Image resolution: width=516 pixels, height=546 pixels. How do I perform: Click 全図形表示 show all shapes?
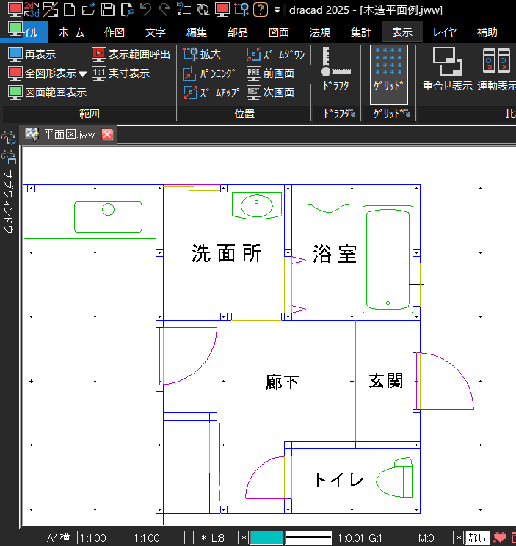(x=42, y=73)
